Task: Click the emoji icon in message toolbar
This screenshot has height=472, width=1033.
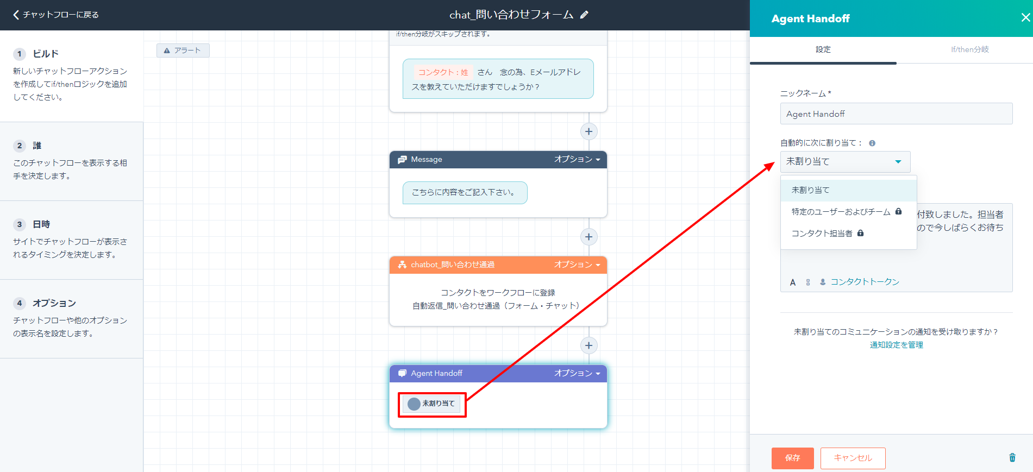Action: [808, 282]
